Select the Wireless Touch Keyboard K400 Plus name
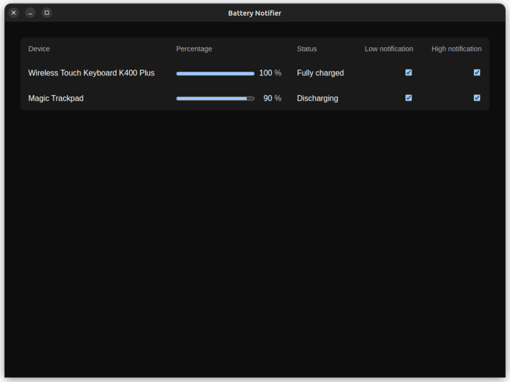Viewport: 510px width, 382px height. point(92,73)
